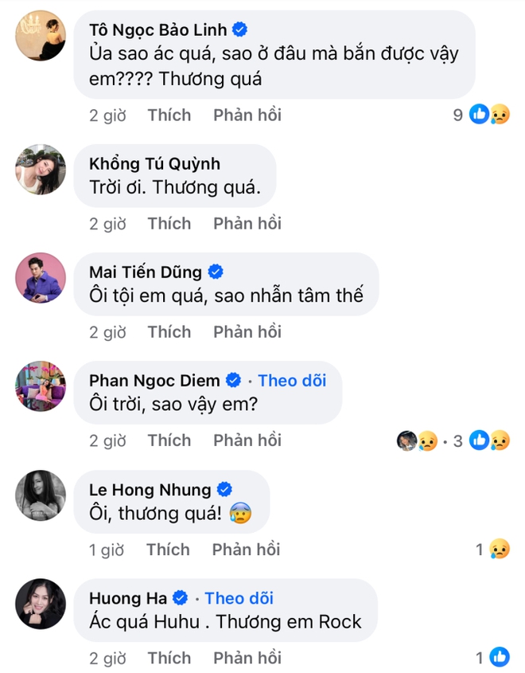View reaction icons on Tô Ngọc Bảo Linh's comment
The height and width of the screenshot is (673, 525).
[489, 115]
